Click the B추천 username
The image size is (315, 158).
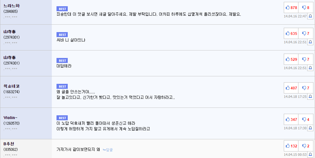click(9, 144)
